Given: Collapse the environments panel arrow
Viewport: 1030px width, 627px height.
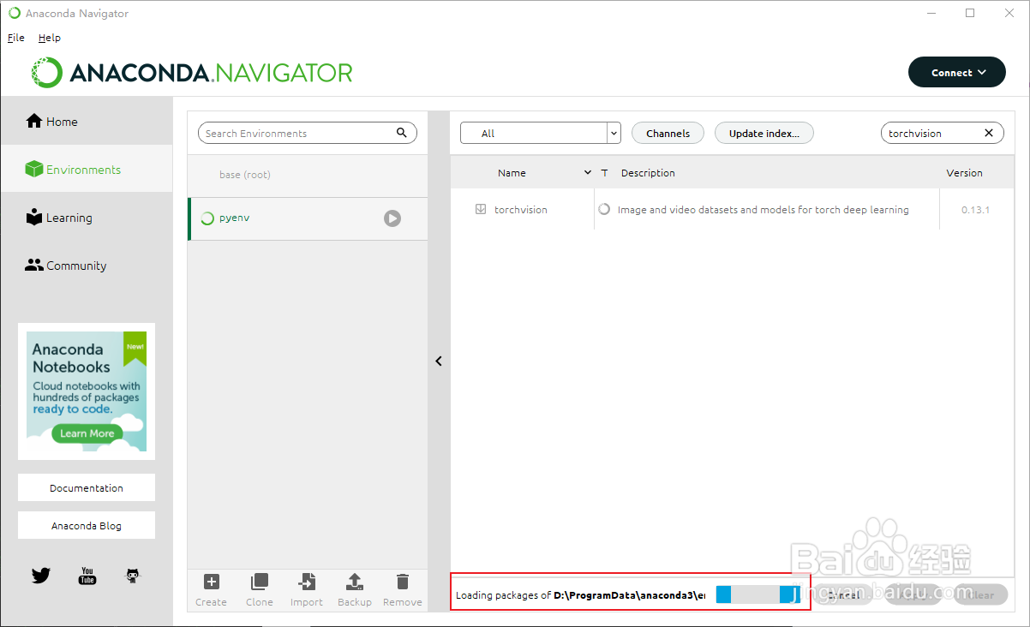Looking at the screenshot, I should (x=439, y=361).
